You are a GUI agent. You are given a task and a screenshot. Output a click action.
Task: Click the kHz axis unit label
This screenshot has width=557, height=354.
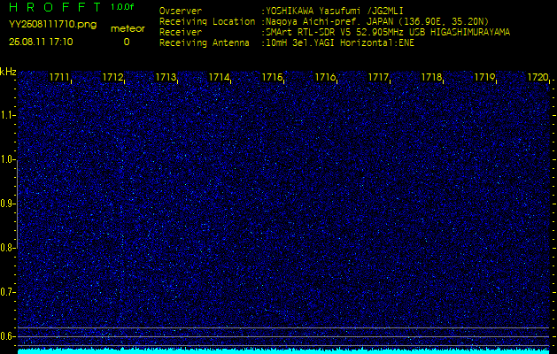click(8, 72)
